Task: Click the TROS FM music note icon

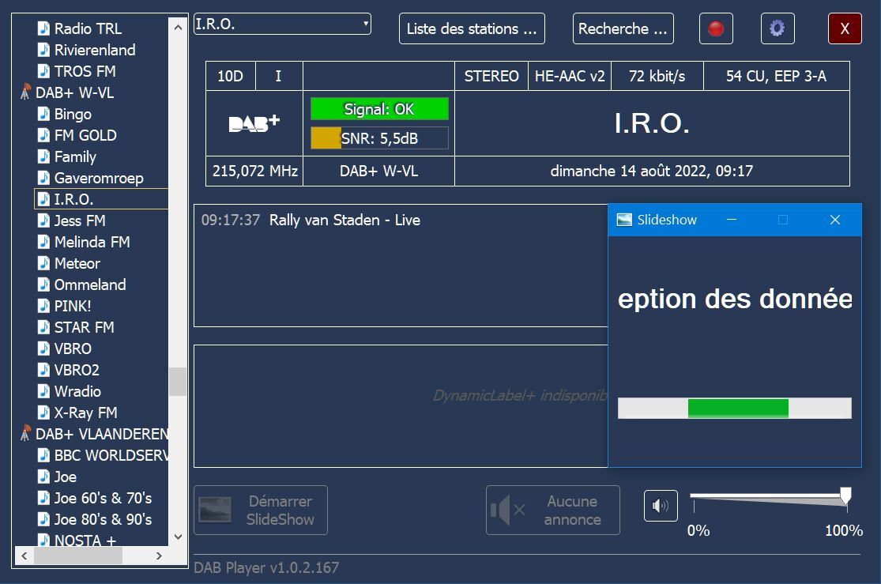Action: click(43, 71)
